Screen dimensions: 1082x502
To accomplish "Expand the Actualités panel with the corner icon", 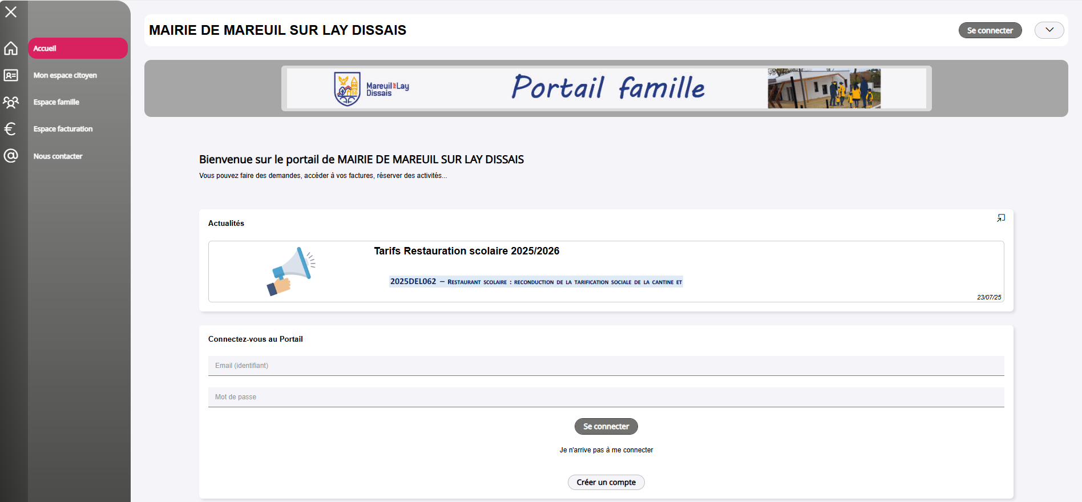I will coord(1001,218).
